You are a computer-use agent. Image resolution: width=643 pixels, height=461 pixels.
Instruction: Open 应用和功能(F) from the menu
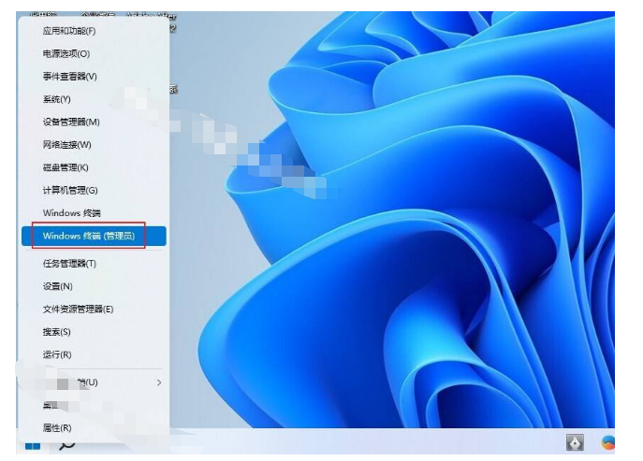tap(69, 31)
